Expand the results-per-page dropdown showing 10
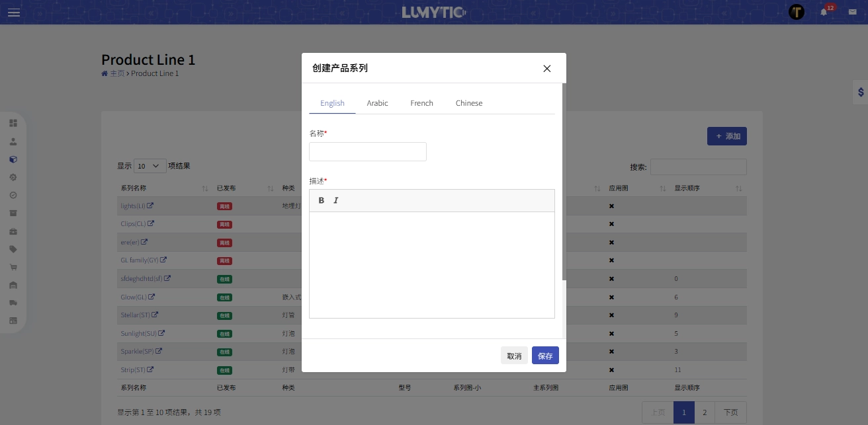The width and height of the screenshot is (868, 425). (x=150, y=166)
